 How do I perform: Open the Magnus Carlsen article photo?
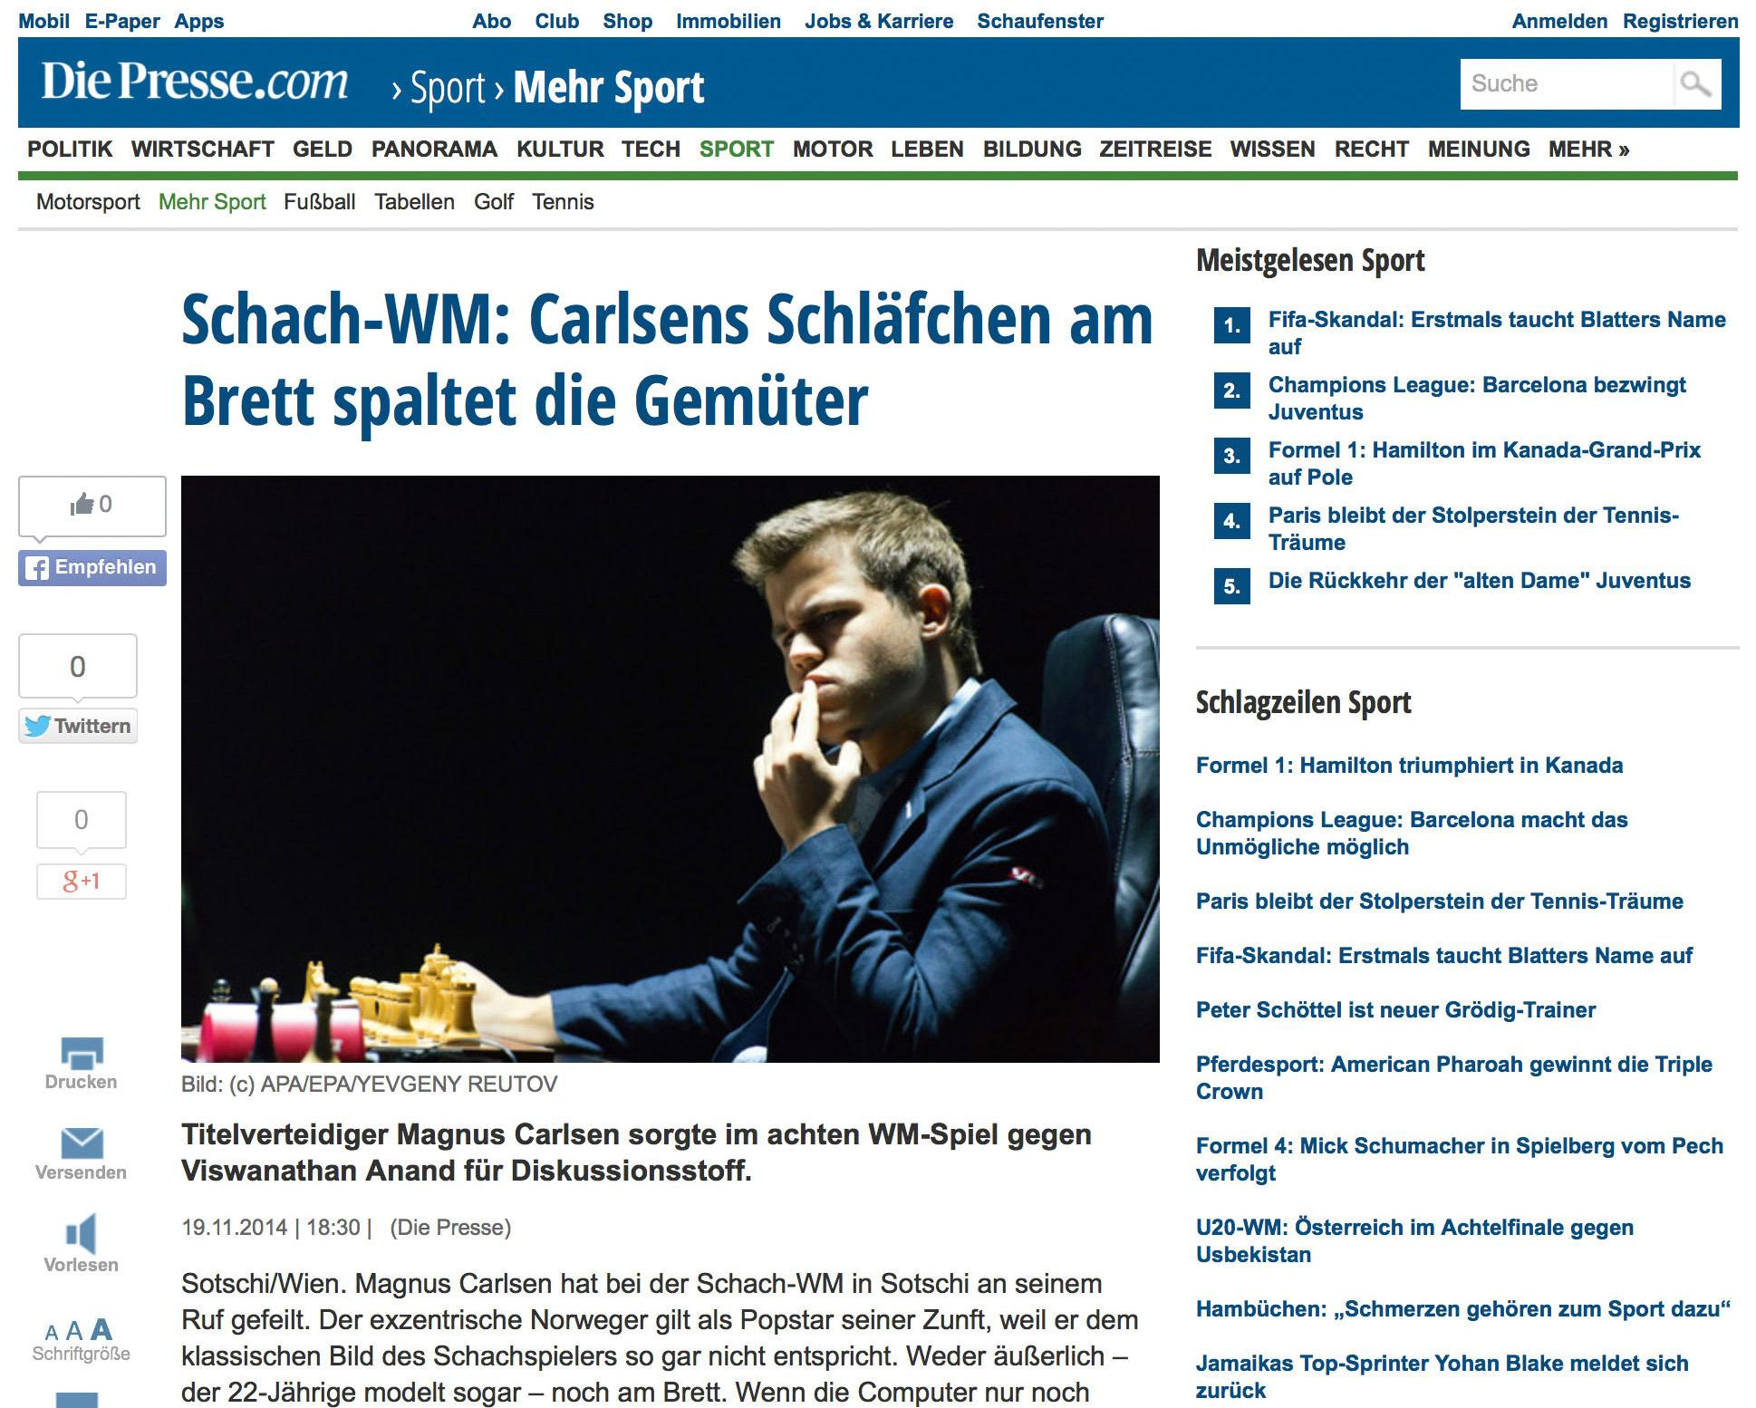click(671, 768)
